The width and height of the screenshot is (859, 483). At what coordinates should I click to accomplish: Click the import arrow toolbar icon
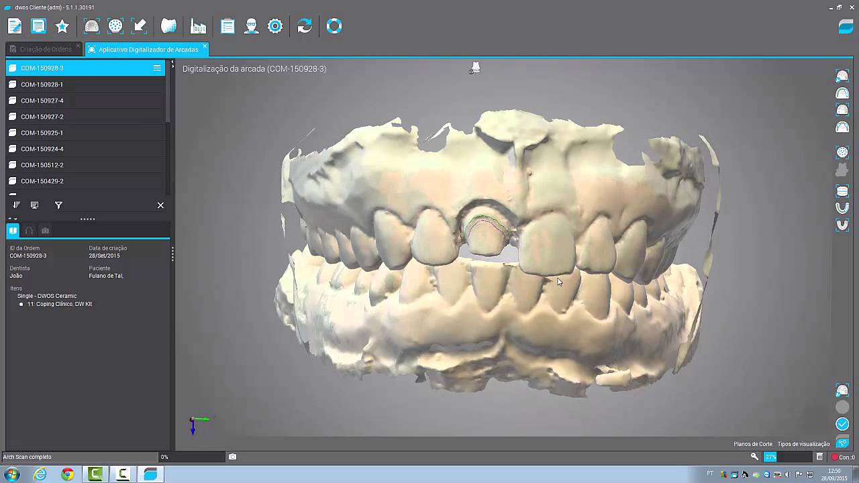140,26
